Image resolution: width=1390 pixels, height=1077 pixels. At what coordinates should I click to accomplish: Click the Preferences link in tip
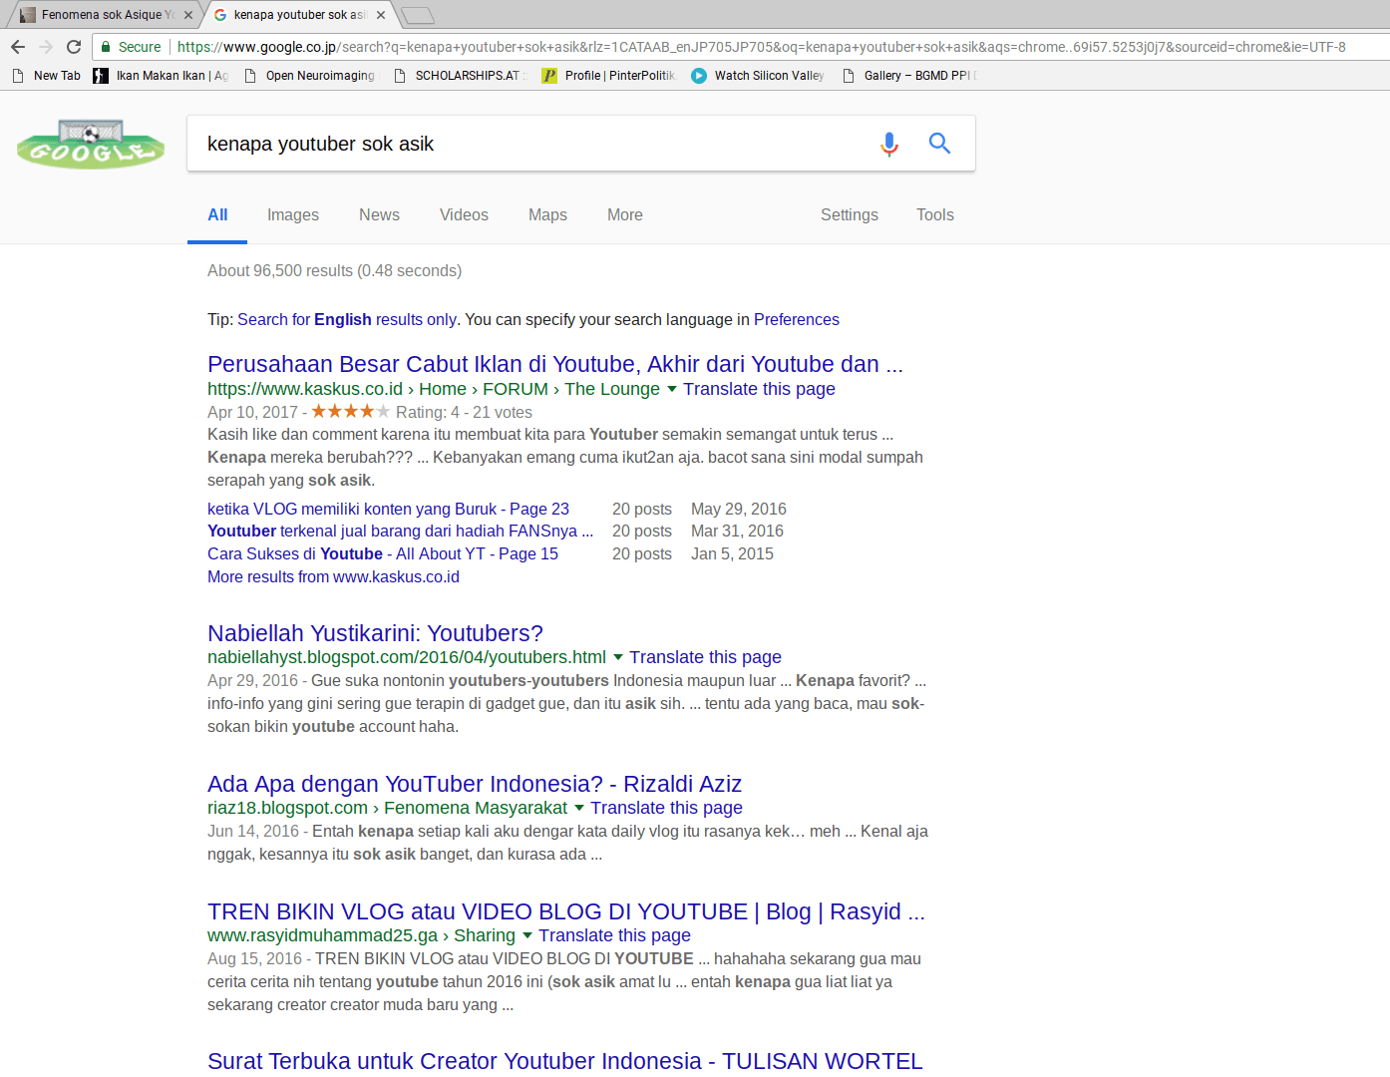tap(796, 320)
